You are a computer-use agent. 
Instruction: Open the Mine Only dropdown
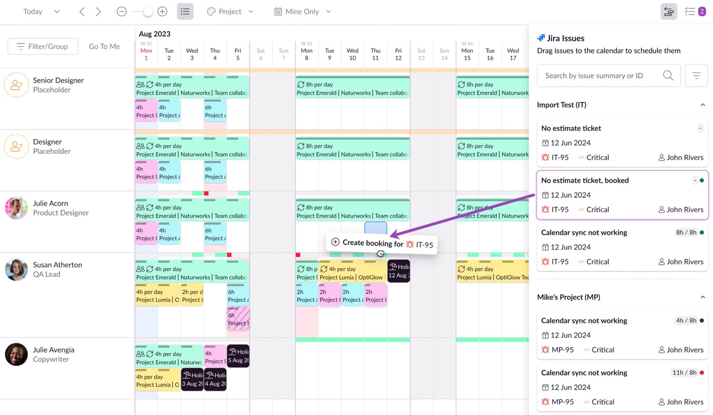click(x=302, y=12)
